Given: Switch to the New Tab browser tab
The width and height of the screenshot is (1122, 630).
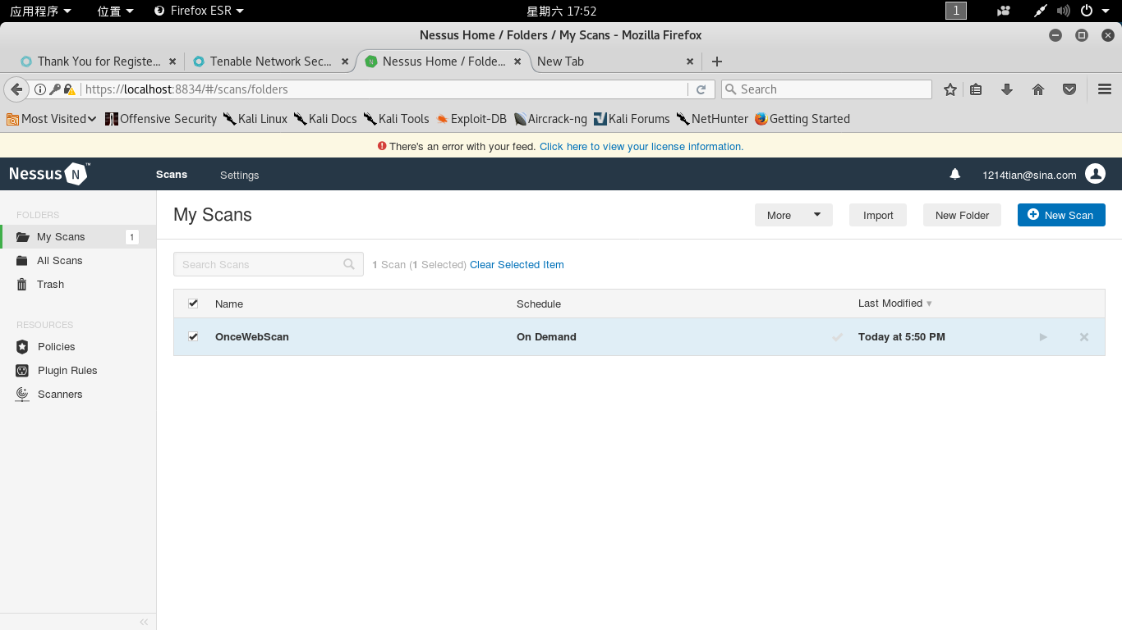Looking at the screenshot, I should 615,62.
